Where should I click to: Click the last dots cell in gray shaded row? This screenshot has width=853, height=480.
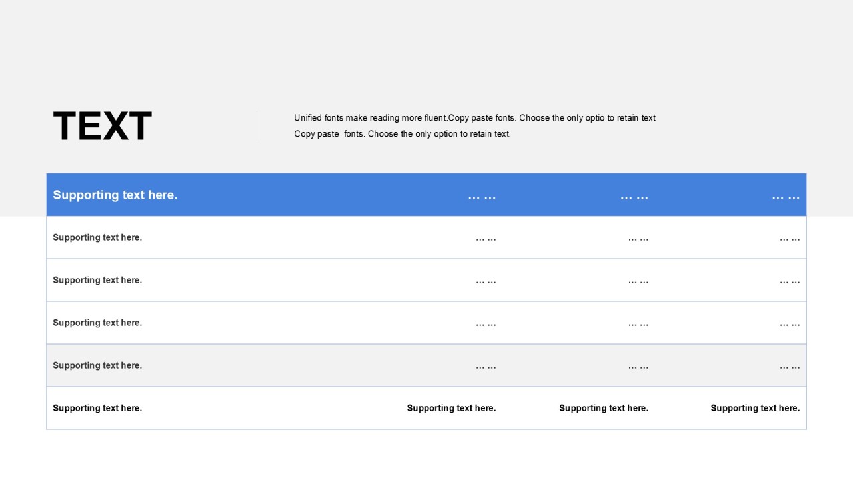790,366
